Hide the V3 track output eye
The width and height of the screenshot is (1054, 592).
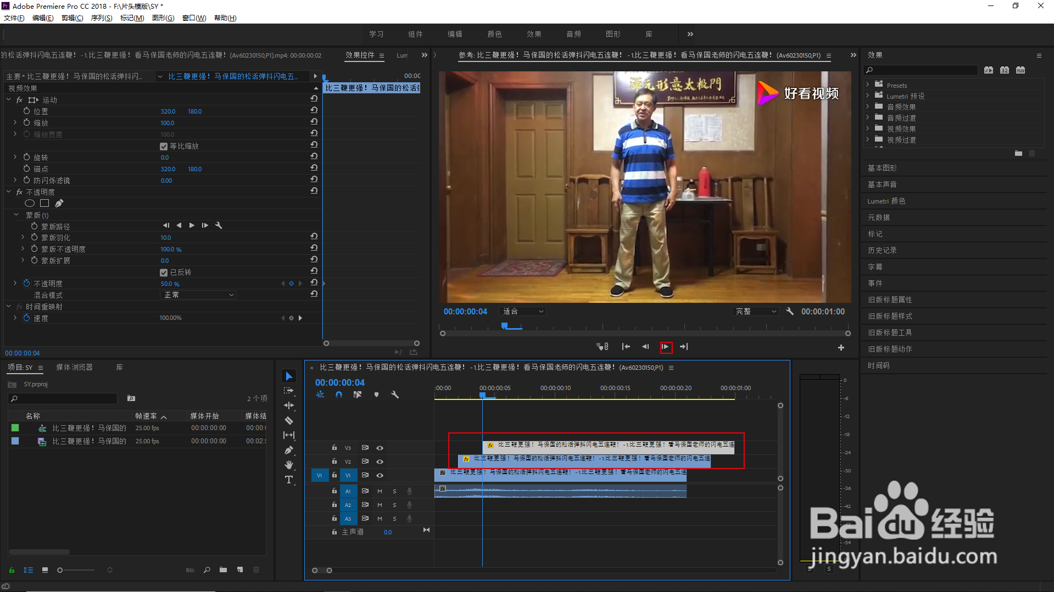pos(380,448)
